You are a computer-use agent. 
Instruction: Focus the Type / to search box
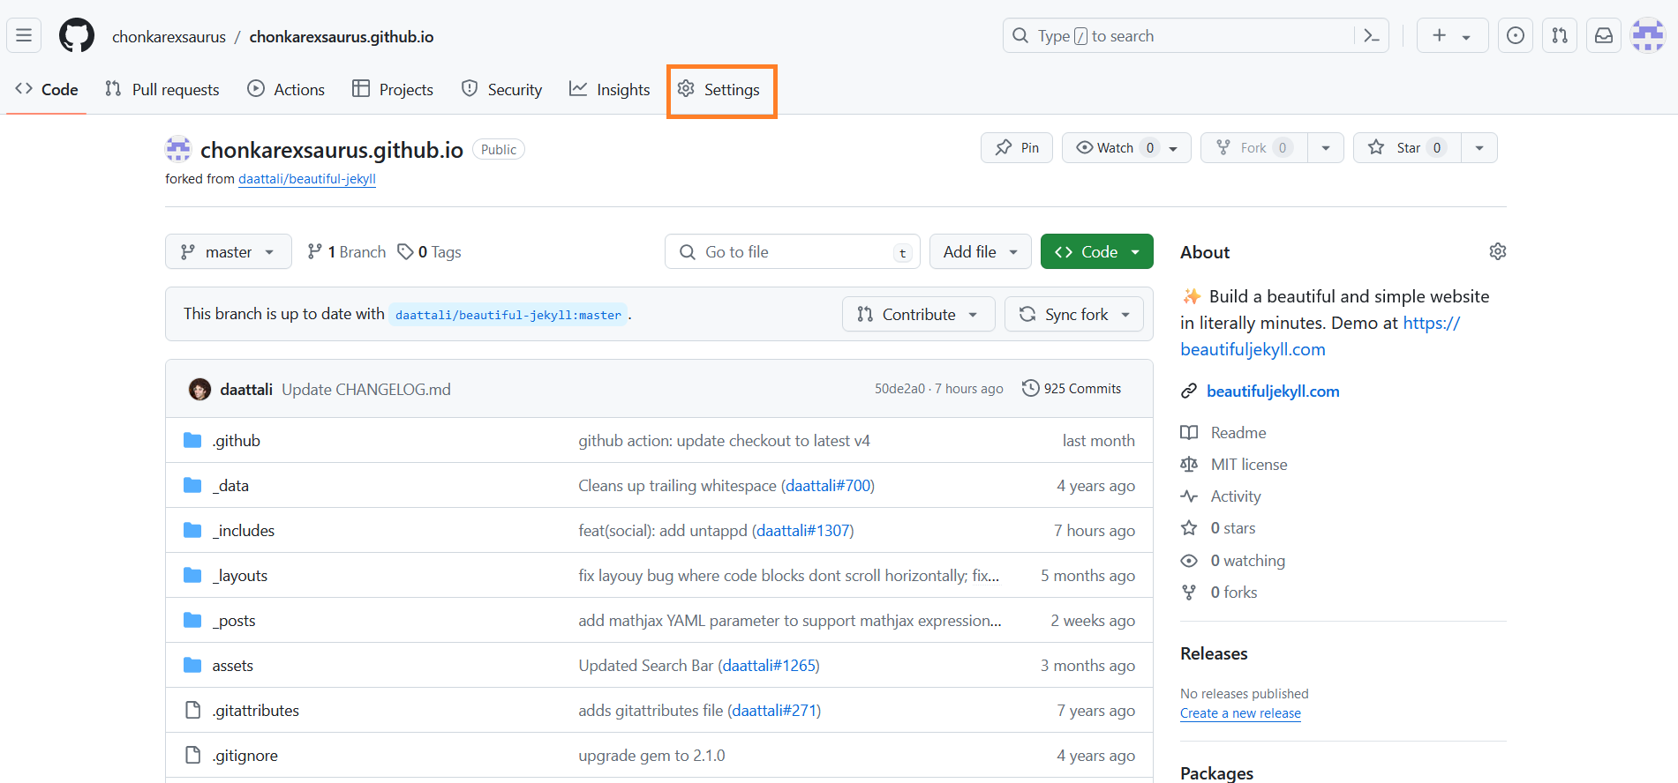coord(1180,36)
